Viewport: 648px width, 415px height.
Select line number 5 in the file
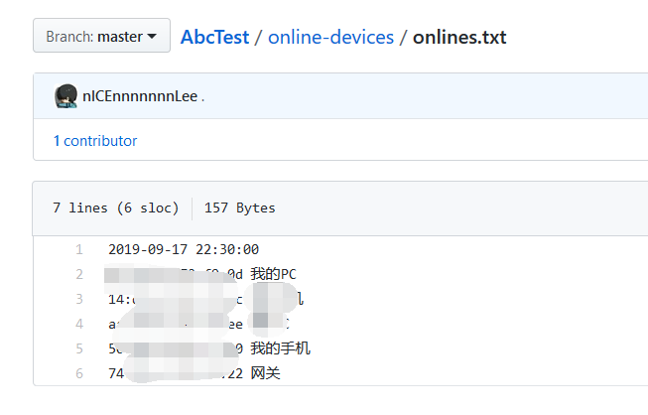pos(79,348)
